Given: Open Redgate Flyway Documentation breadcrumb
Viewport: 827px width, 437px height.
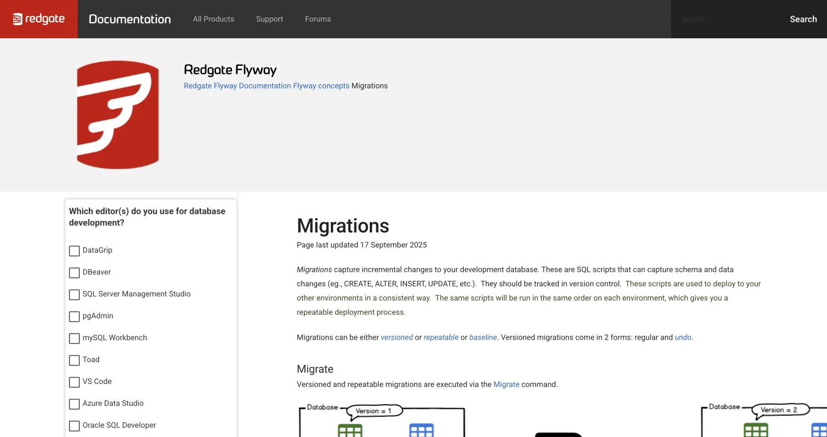Looking at the screenshot, I should click(x=237, y=86).
